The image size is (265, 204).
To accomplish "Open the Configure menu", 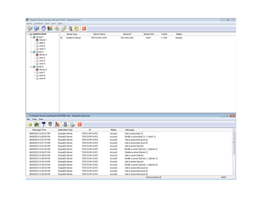I will click(x=39, y=23).
